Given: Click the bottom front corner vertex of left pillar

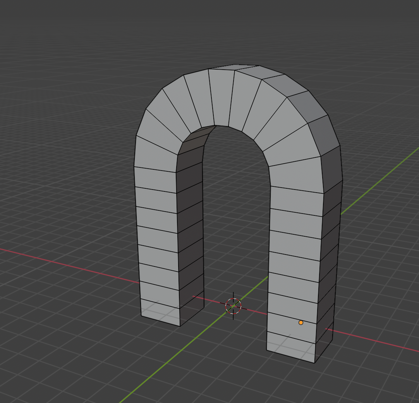Looking at the screenshot, I should 180,326.
